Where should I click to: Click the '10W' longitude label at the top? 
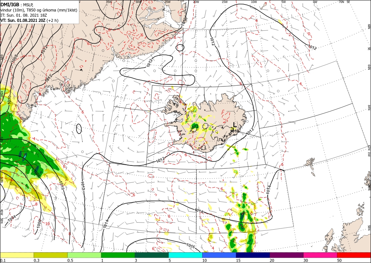[x=254, y=2]
